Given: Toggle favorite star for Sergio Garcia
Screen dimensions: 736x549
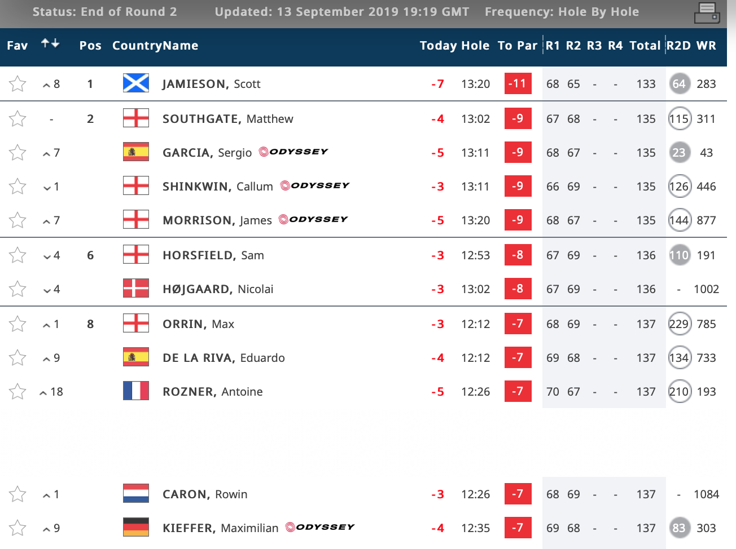Looking at the screenshot, I should click(x=17, y=153).
